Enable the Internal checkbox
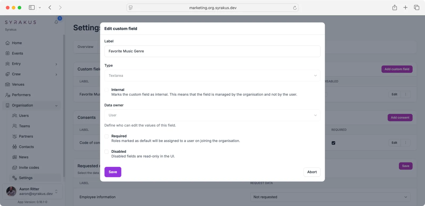Viewport: 425px width, 206px height. (x=107, y=90)
